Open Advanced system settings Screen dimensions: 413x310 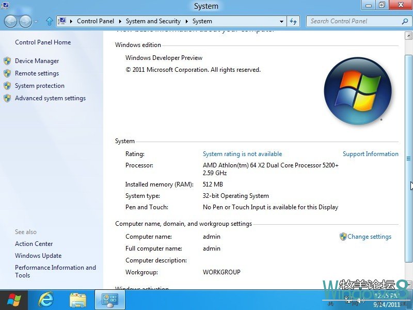coord(50,98)
